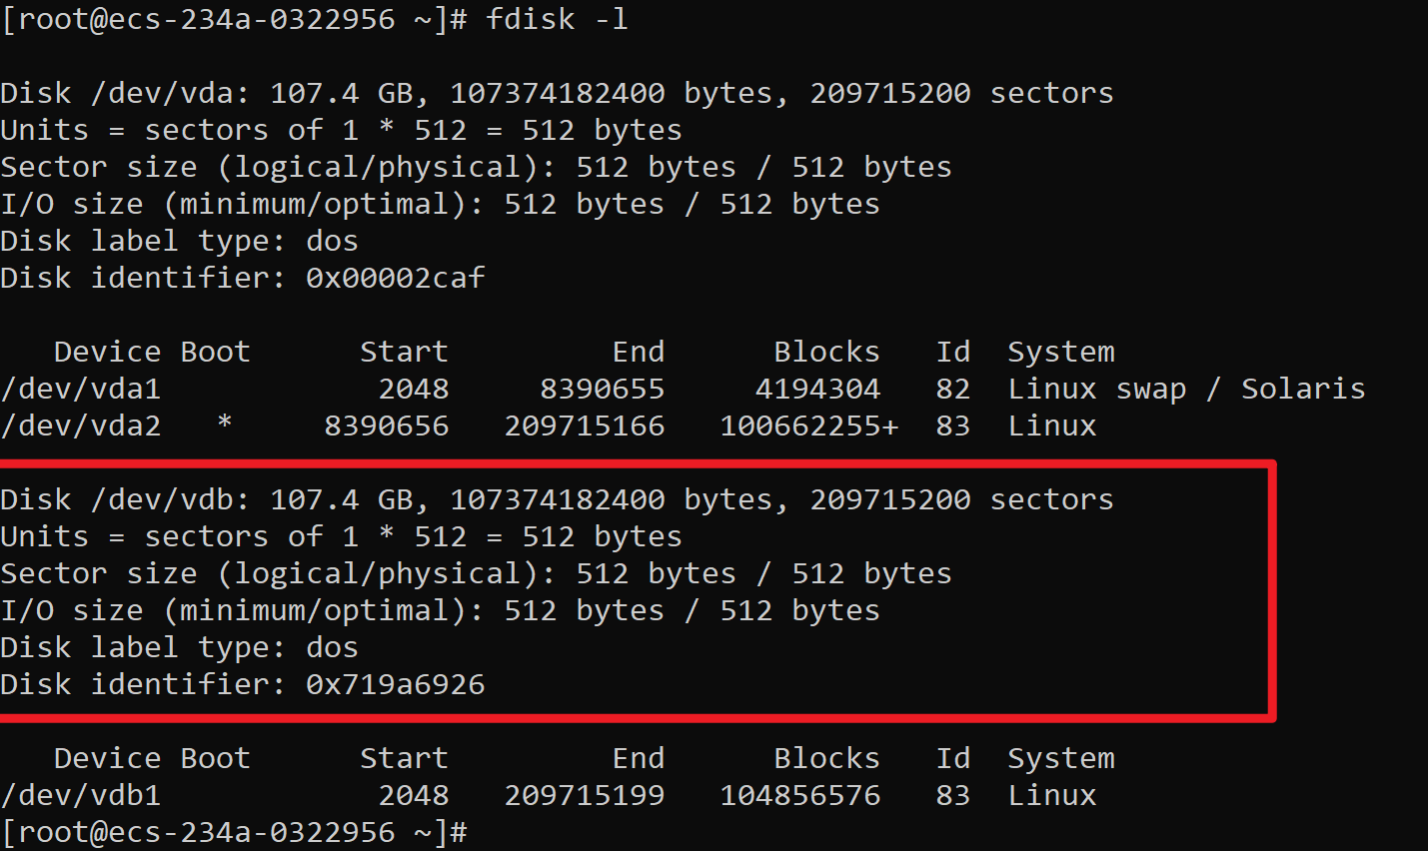Click the blocks value 100662255+
This screenshot has height=851, width=1428.
click(x=809, y=425)
